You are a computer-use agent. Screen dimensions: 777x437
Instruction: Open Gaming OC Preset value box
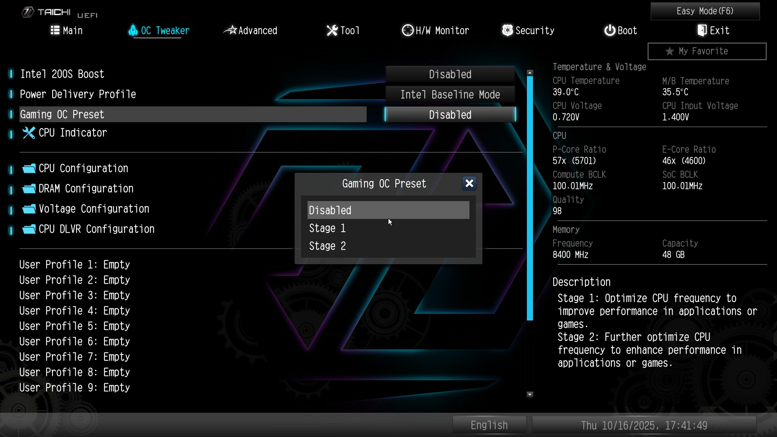click(x=450, y=115)
